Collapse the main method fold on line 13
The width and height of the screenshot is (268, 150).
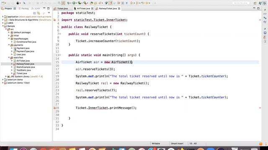point(60,55)
